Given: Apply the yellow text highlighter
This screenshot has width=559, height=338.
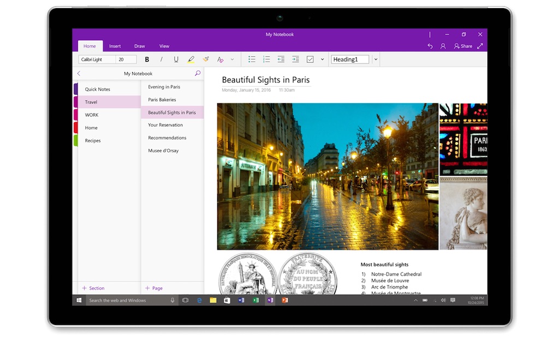Looking at the screenshot, I should pos(191,60).
